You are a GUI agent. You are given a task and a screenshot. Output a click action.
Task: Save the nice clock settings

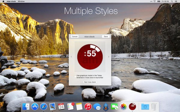pos(106,36)
